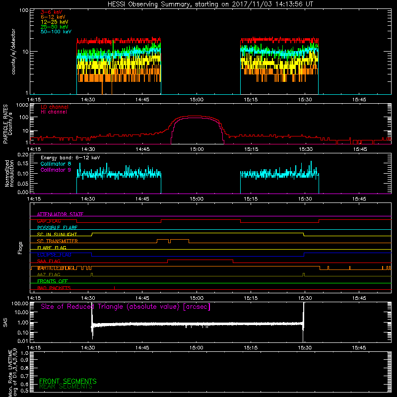Select the SC_TRANSMITTER flag label

click(58, 241)
